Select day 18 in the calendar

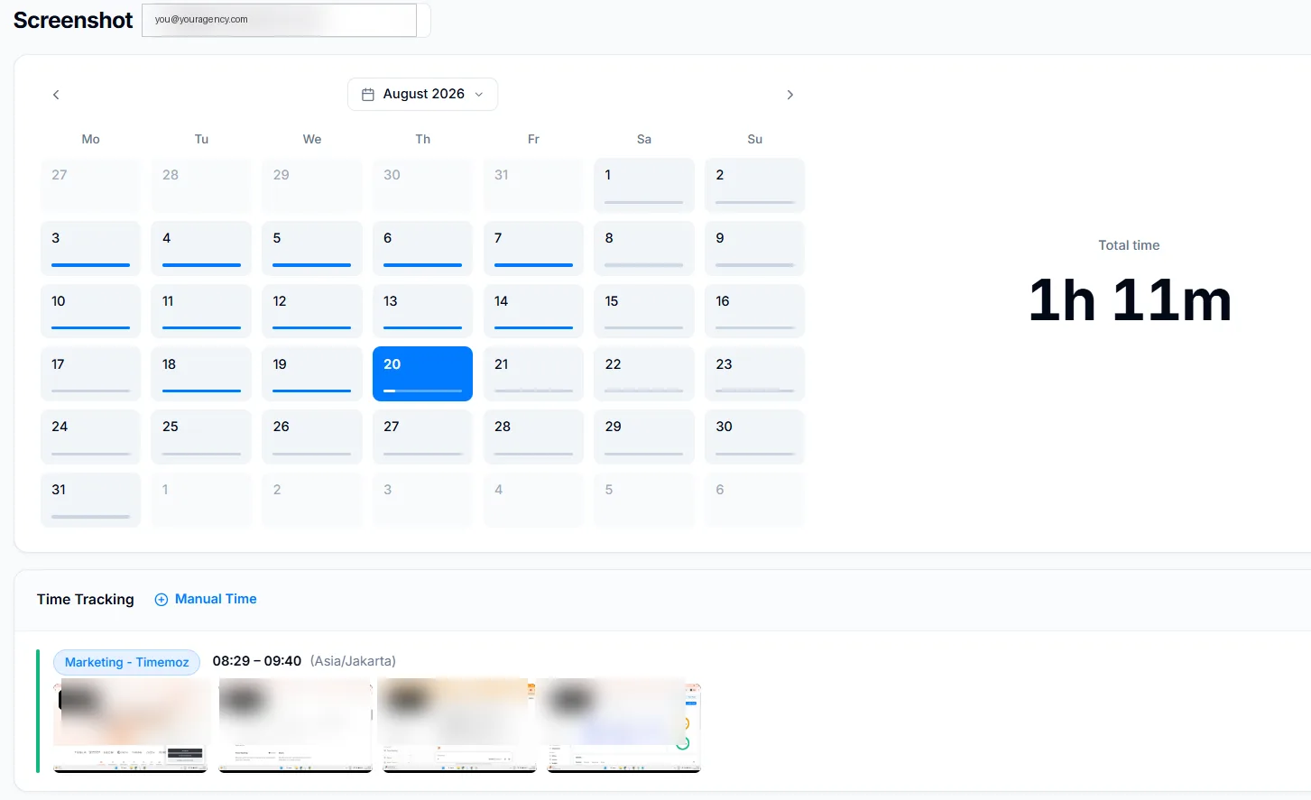[201, 373]
